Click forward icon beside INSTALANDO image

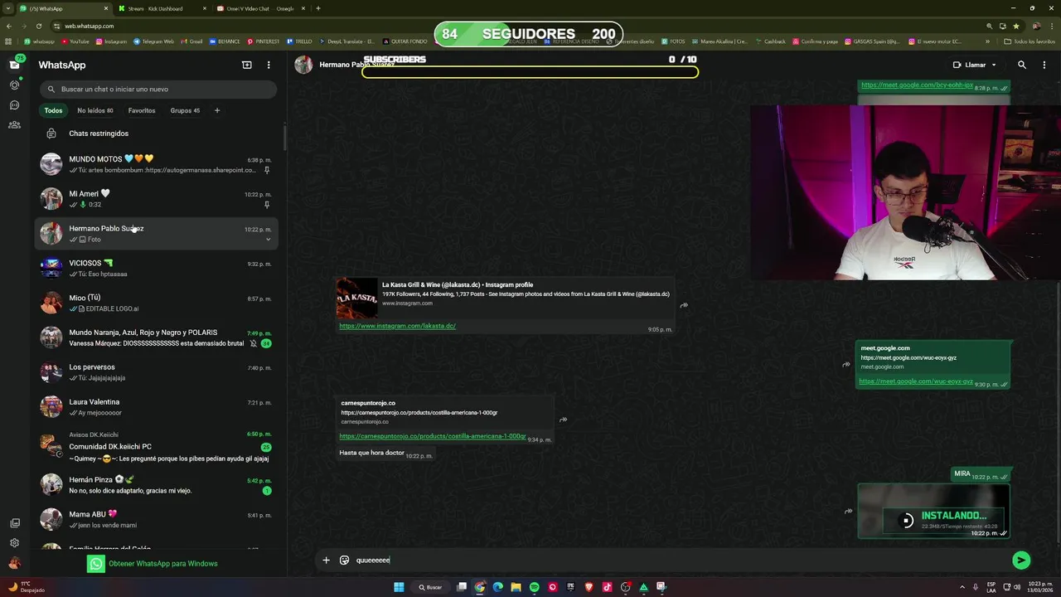[x=848, y=511]
